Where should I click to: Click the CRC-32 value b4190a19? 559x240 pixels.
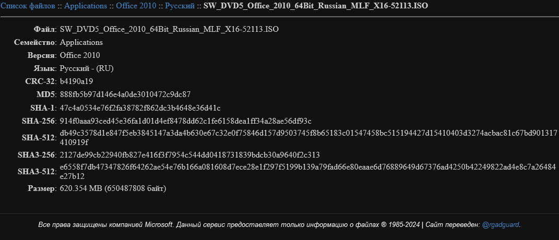(76, 81)
